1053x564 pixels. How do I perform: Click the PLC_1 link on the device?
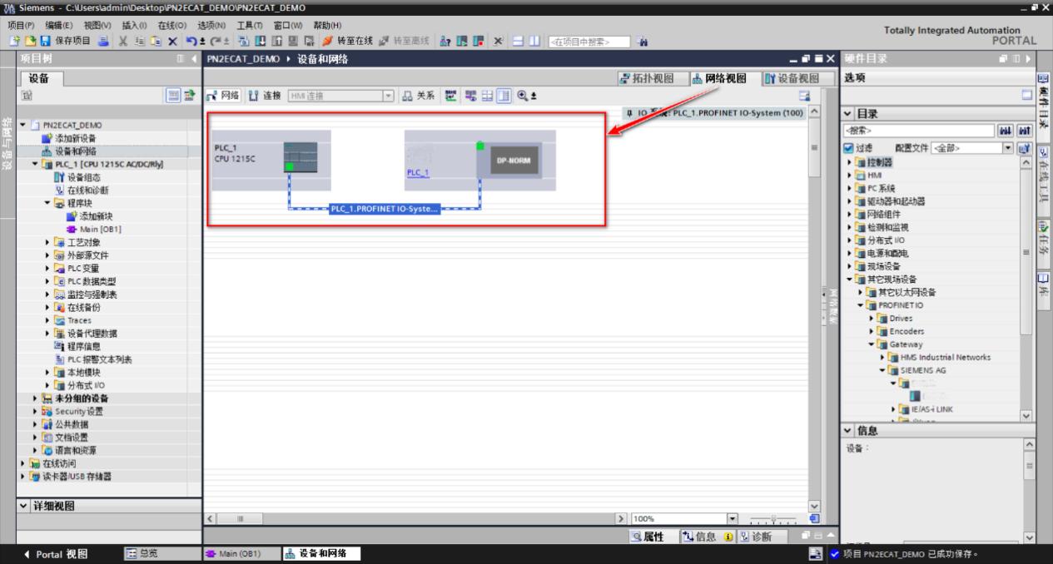coord(418,172)
